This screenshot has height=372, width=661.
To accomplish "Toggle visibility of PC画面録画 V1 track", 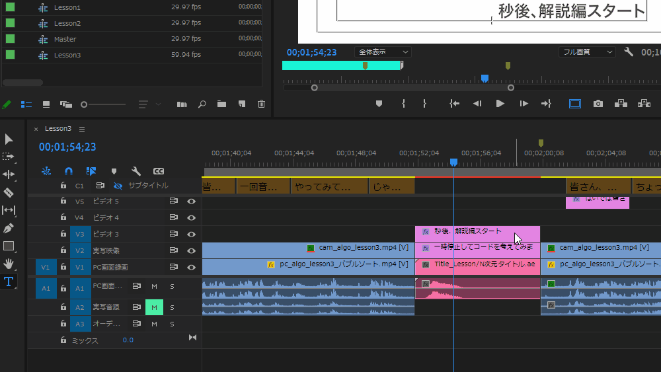I will click(x=192, y=267).
